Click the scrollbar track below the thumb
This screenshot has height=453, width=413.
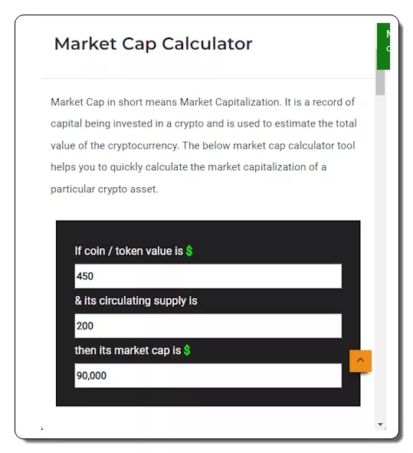click(x=380, y=257)
